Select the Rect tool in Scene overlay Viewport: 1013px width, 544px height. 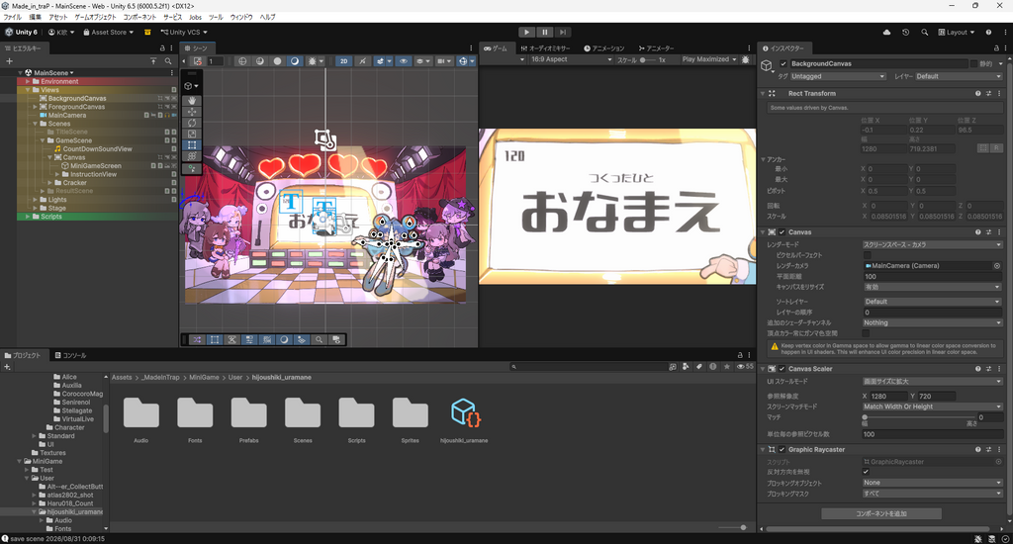click(192, 145)
